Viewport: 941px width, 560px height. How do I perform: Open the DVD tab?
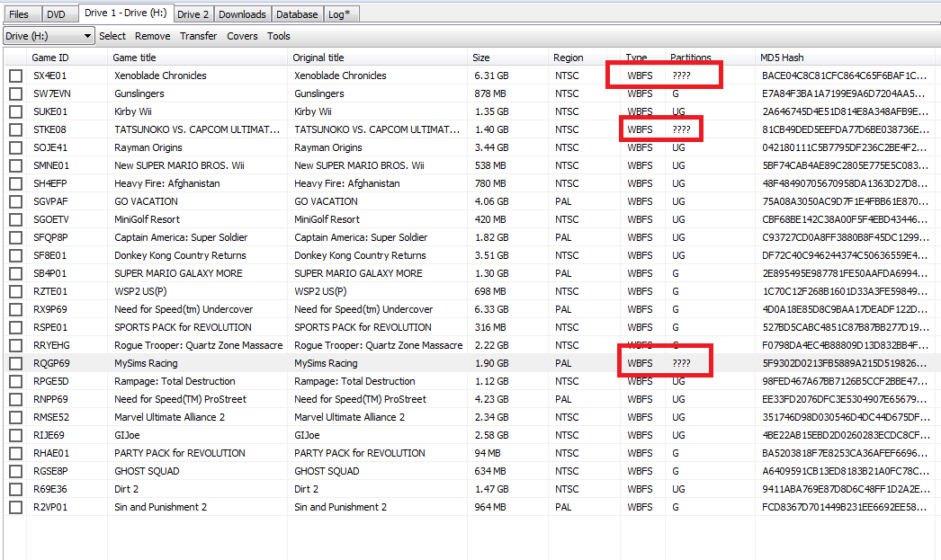coord(57,14)
